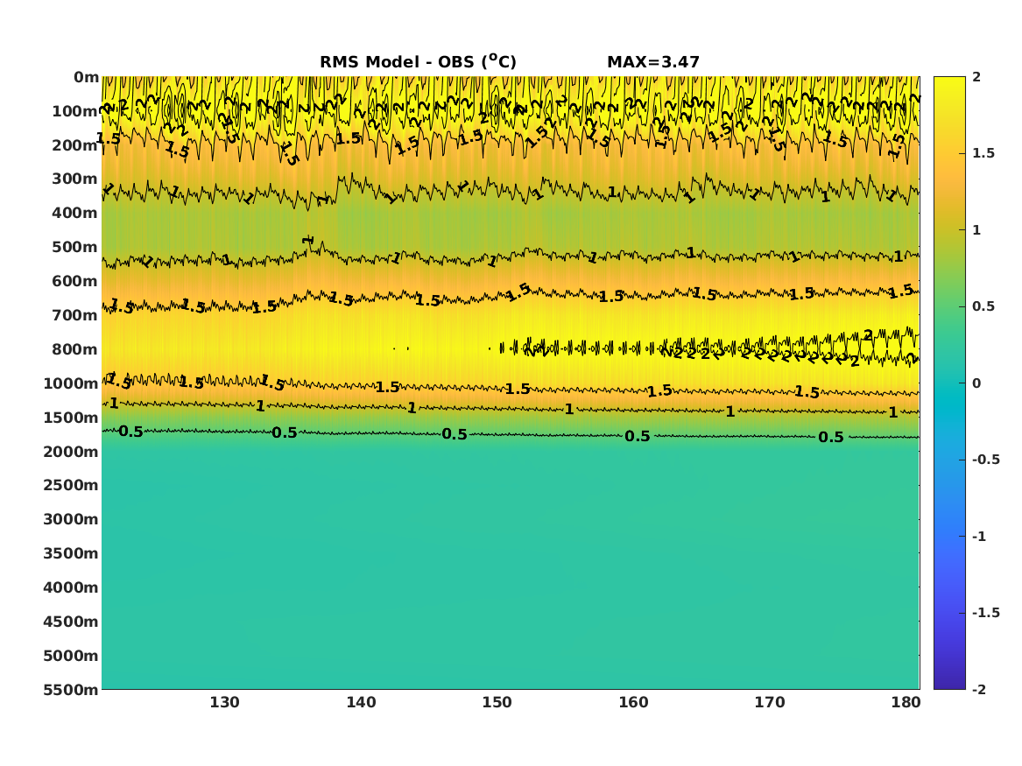Image resolution: width=1022 pixels, height=766 pixels.
Task: Select the "170" x-axis tick label
Action: click(770, 703)
